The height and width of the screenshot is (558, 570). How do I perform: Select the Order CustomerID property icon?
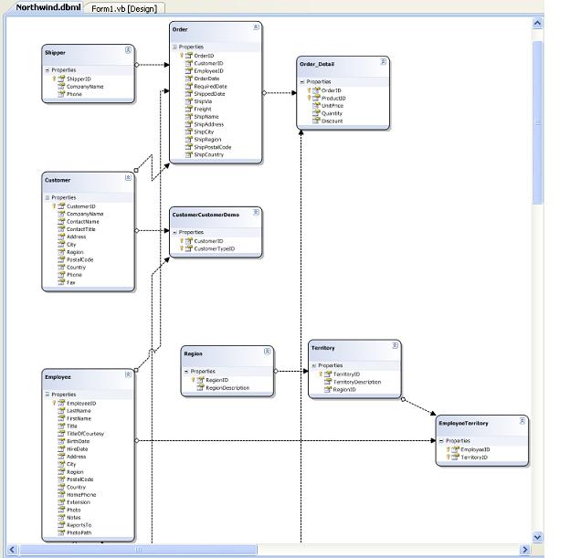(189, 63)
